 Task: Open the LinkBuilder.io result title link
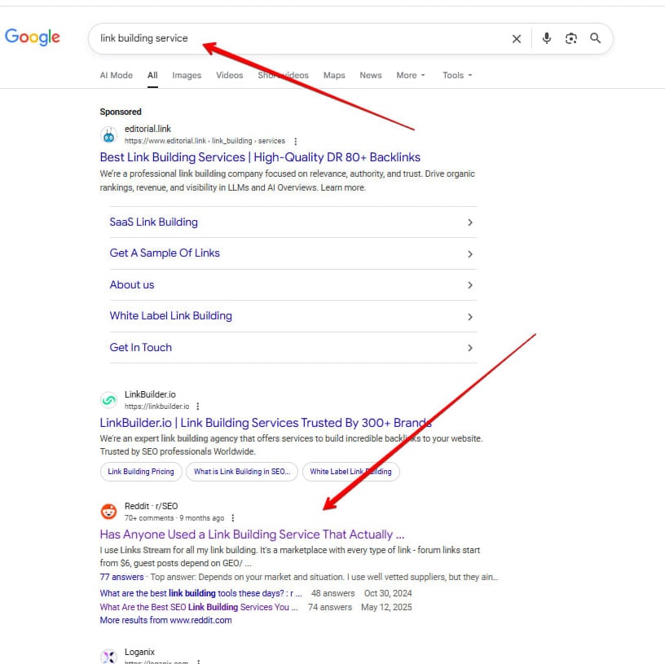pos(263,422)
